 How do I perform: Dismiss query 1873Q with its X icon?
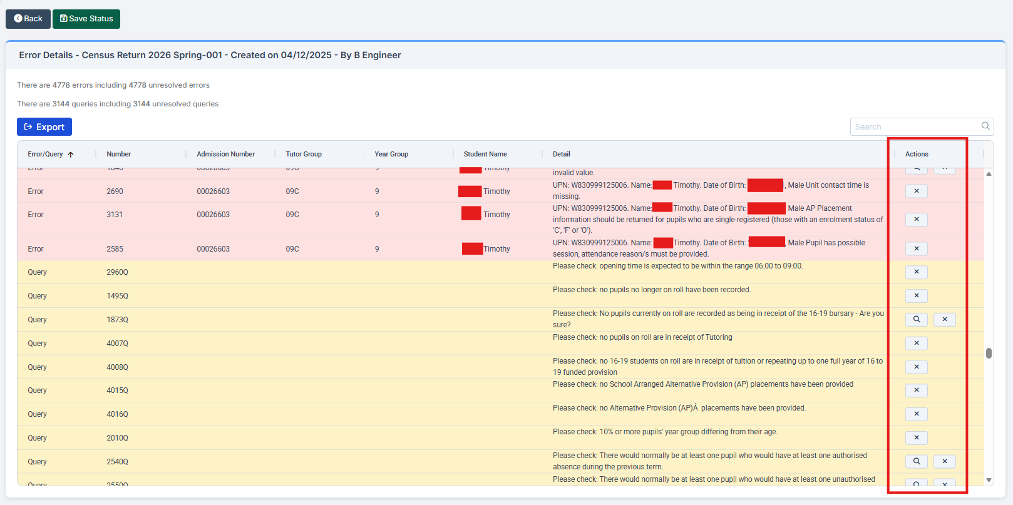click(x=944, y=320)
